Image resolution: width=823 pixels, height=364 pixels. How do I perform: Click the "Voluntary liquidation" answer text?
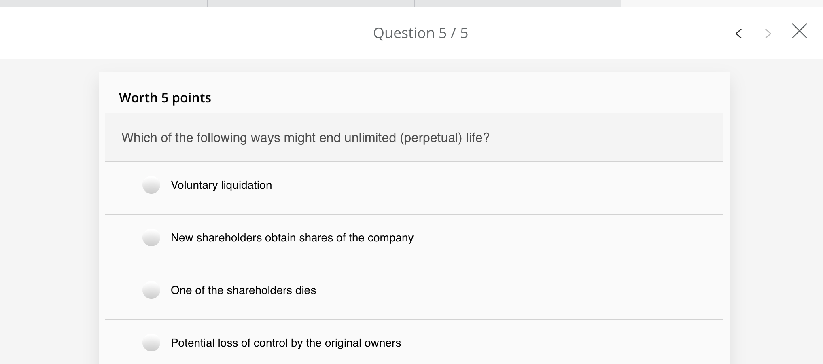tap(221, 185)
